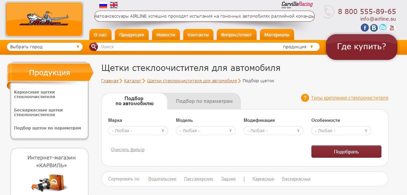Open the Модель dropdown
407x195 pixels.
(205, 131)
